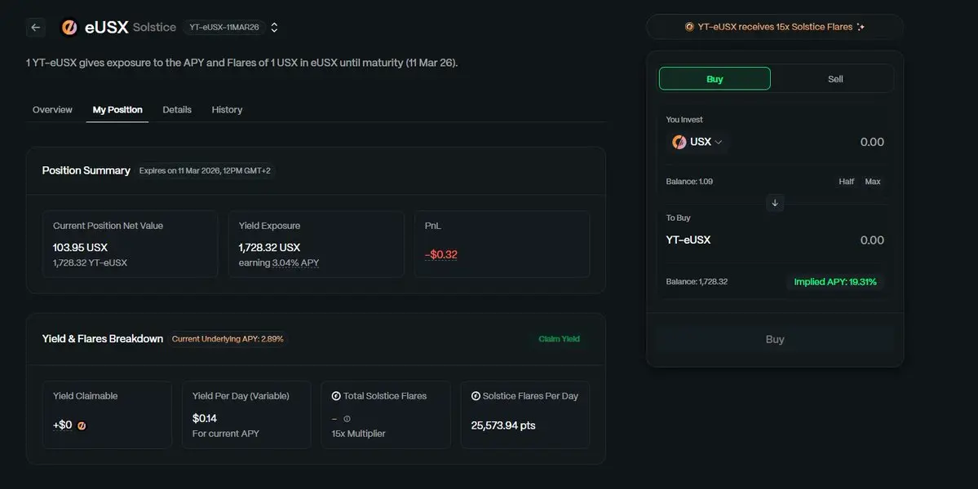The height and width of the screenshot is (489, 978).
Task: Expand the maturity up-down chevron
Action: pyautogui.click(x=274, y=27)
